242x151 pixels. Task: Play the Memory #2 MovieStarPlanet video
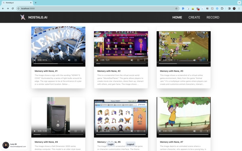97,60
